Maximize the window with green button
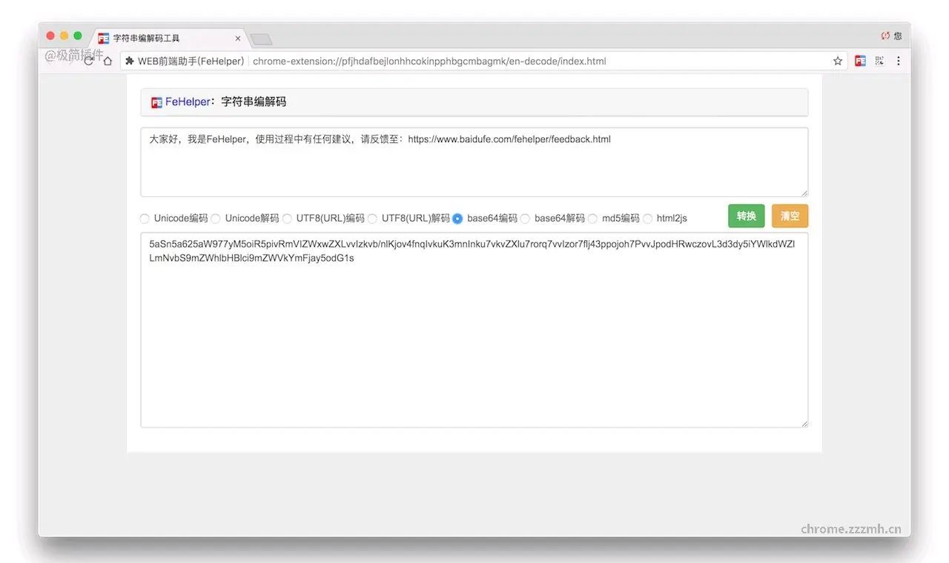 coord(78,36)
